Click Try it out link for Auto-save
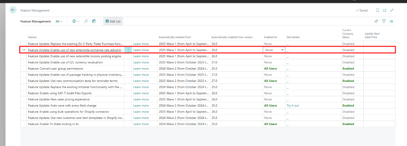 [293, 105]
